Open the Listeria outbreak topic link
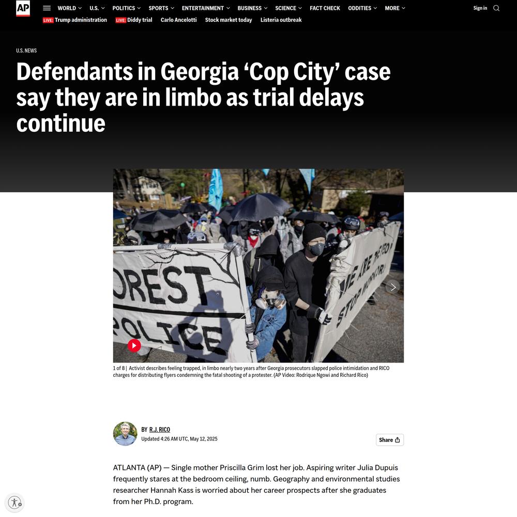The image size is (517, 517). 281,20
